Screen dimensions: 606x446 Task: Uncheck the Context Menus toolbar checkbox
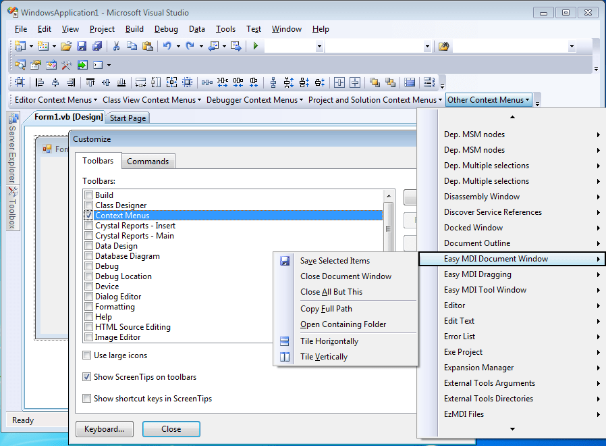(88, 216)
